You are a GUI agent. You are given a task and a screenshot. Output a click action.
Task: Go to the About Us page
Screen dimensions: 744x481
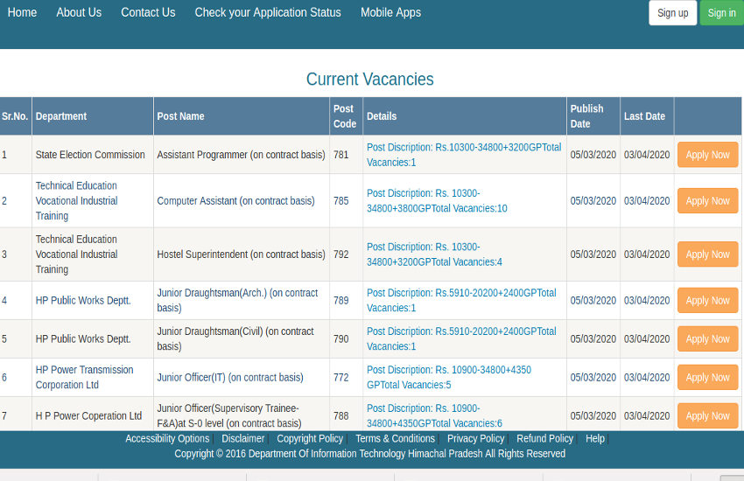pos(79,12)
